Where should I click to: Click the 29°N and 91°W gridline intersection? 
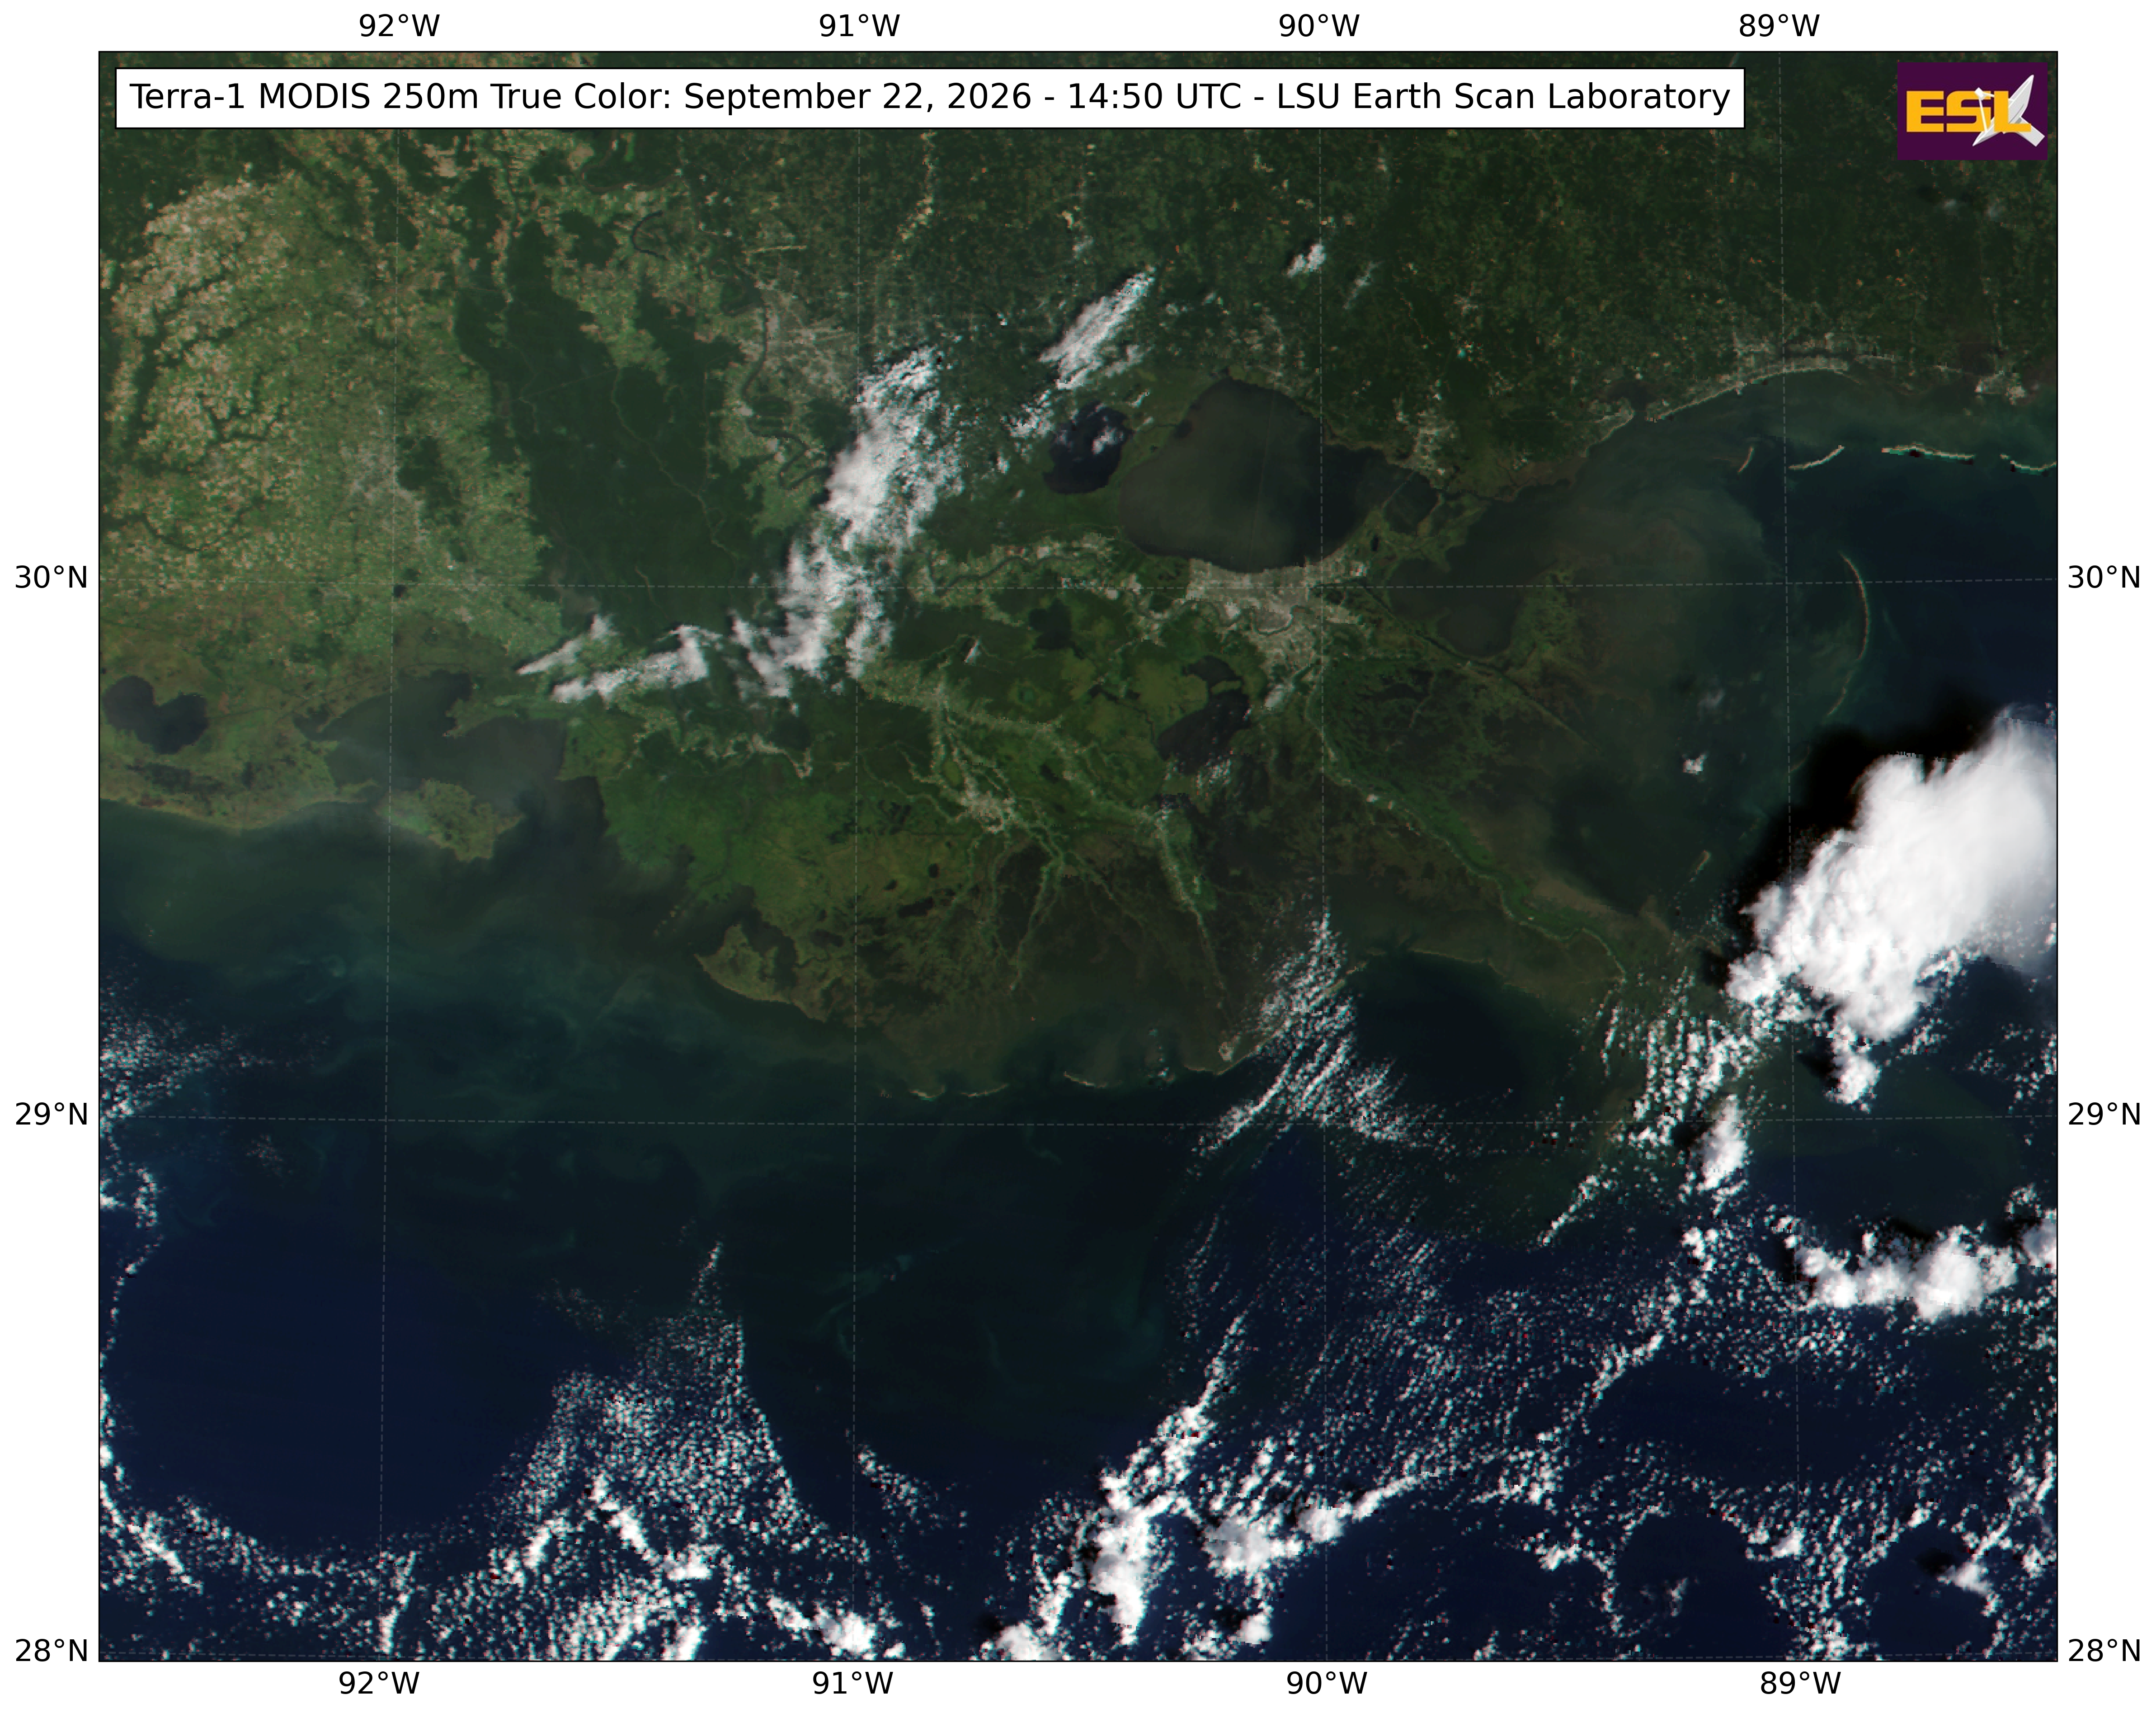click(855, 1119)
